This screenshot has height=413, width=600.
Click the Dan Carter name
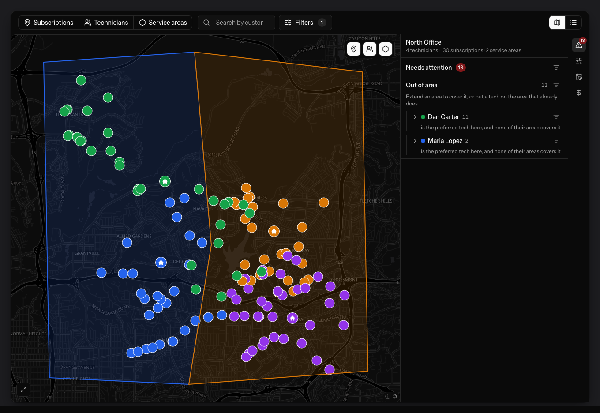coord(443,117)
